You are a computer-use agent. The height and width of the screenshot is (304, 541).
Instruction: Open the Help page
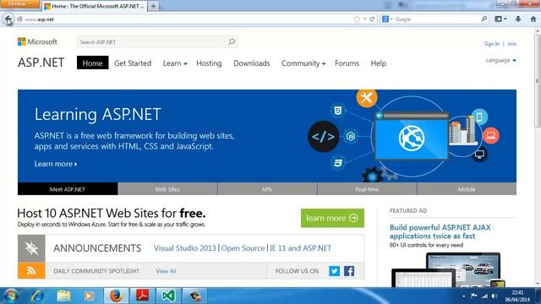pyautogui.click(x=379, y=63)
